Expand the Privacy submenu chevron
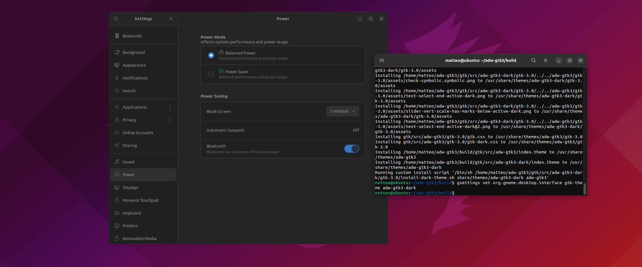Viewport: 642px width, 267px height. [x=170, y=120]
